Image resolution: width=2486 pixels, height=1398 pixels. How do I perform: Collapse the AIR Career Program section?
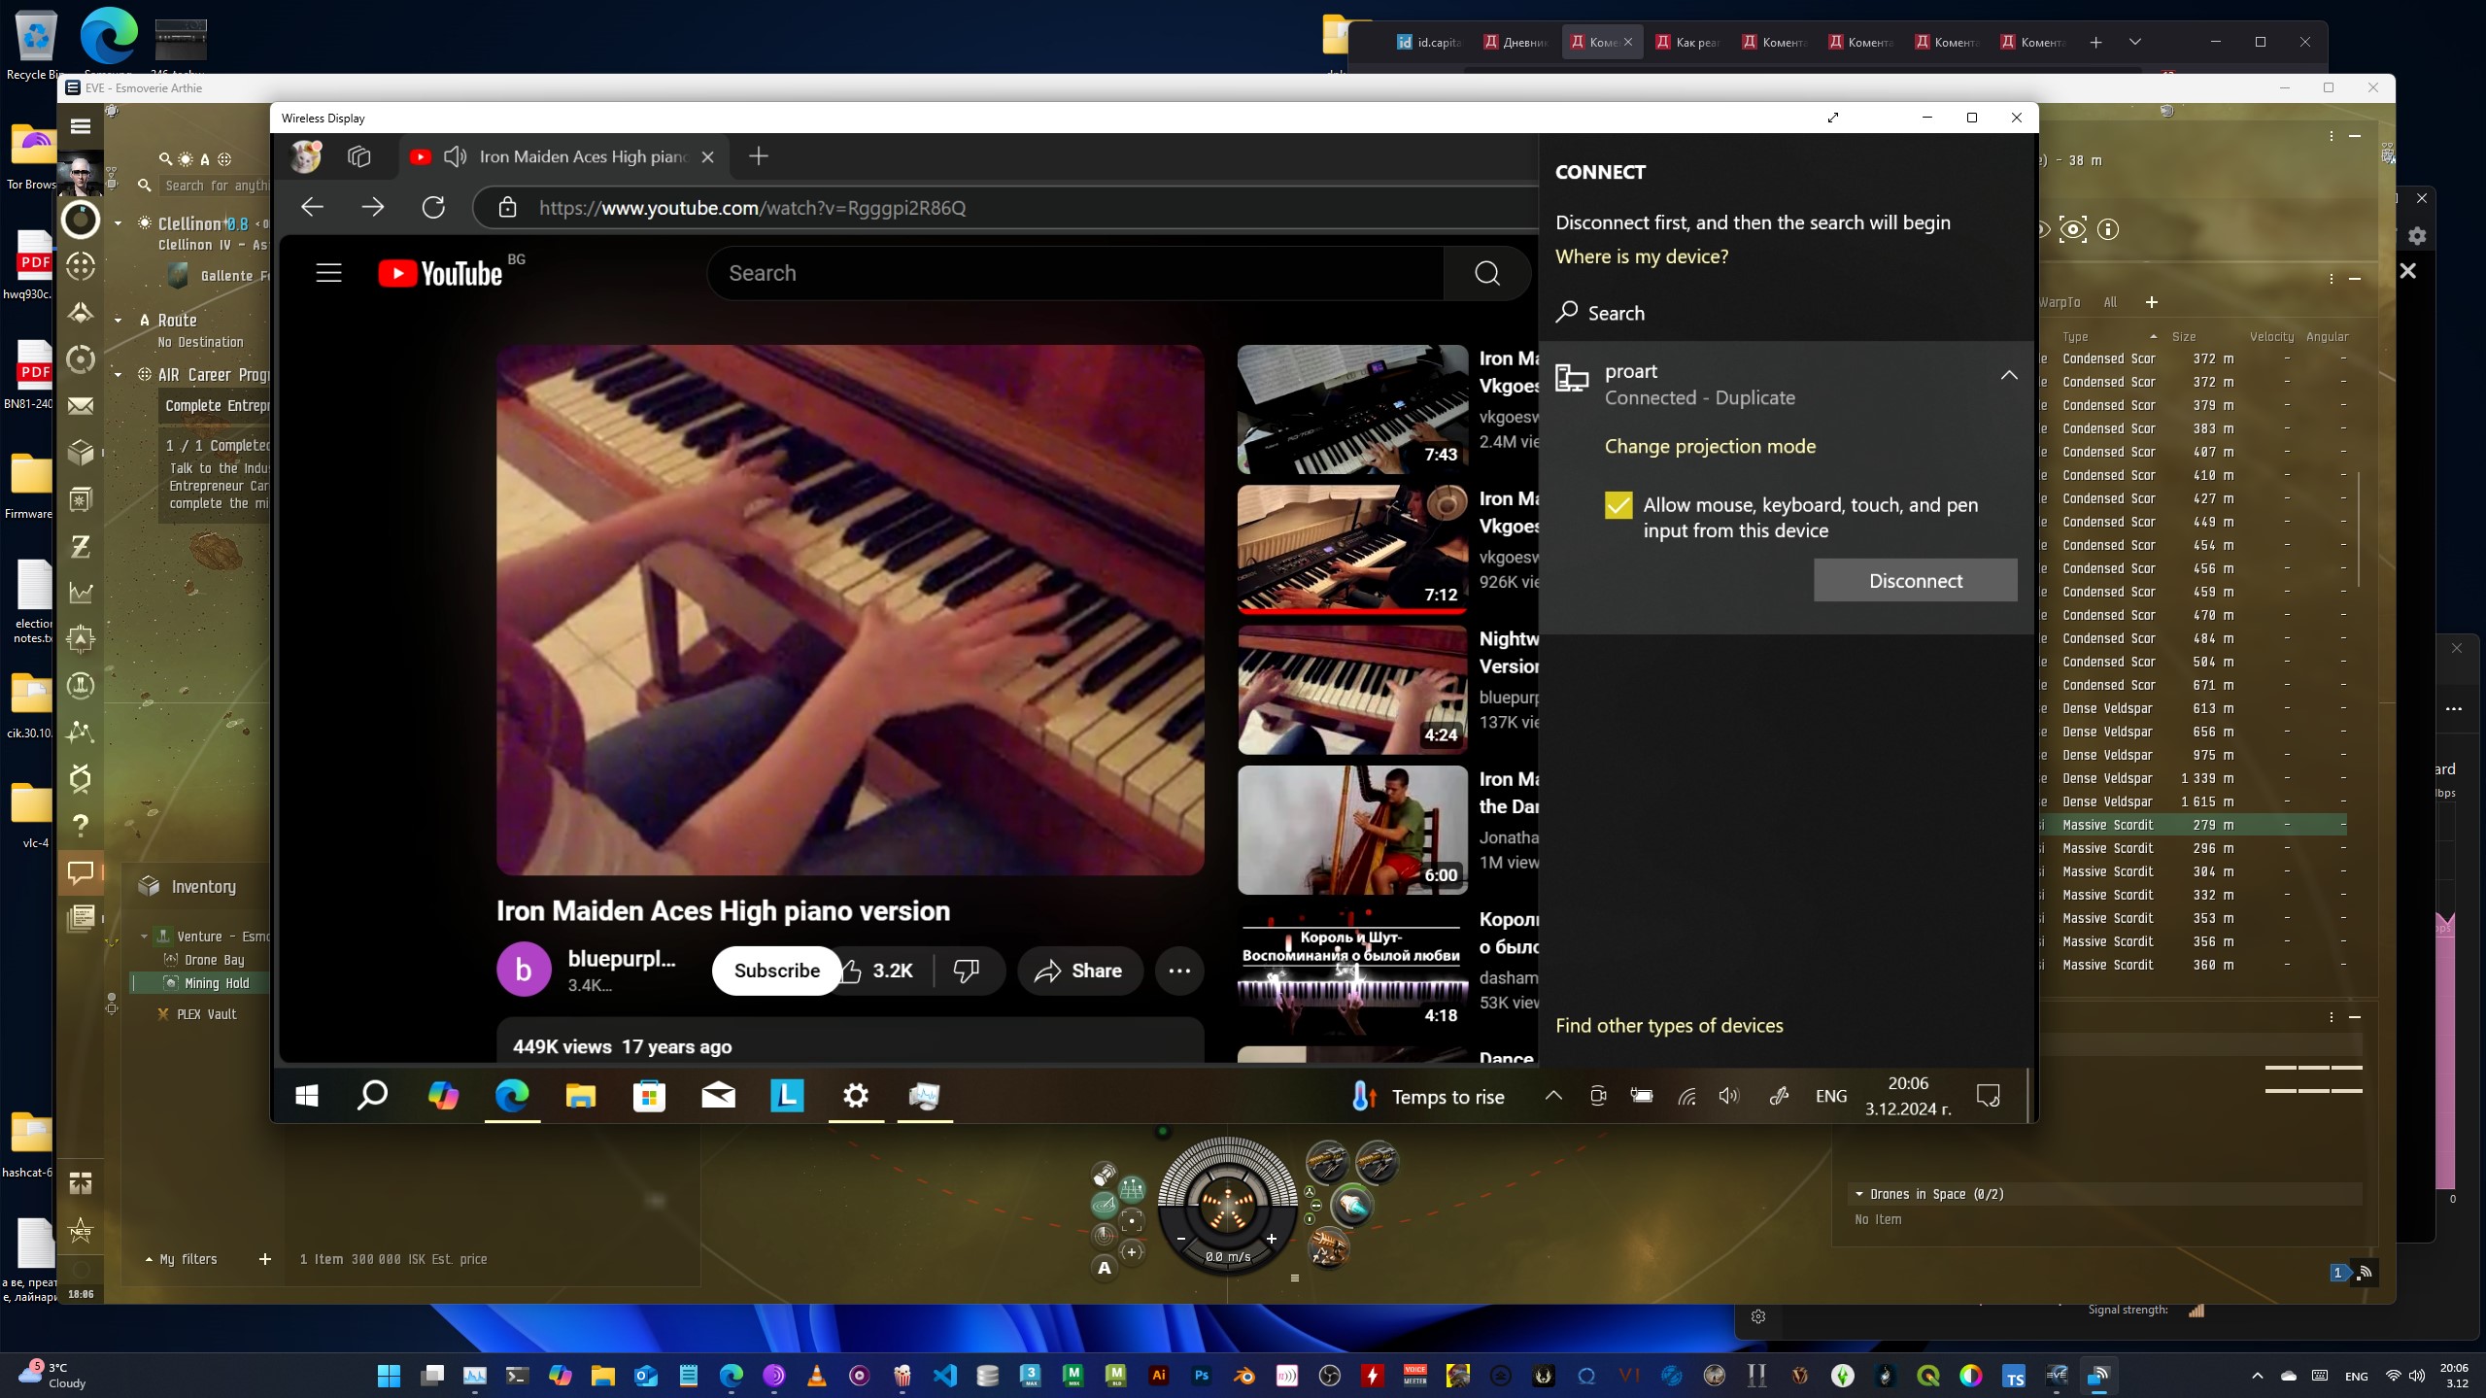[119, 374]
